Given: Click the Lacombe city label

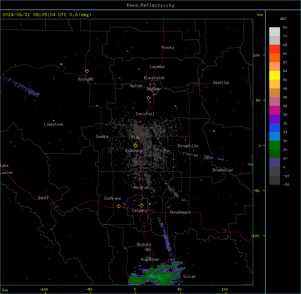Looking at the screenshot, I should click(x=157, y=67).
